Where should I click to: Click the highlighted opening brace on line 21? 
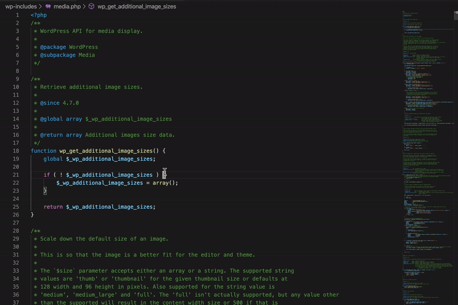(164, 175)
